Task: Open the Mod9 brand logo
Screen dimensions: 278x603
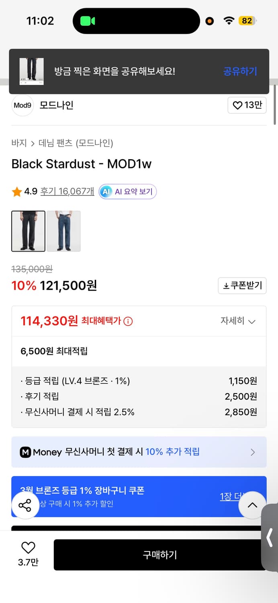Action: 22,105
